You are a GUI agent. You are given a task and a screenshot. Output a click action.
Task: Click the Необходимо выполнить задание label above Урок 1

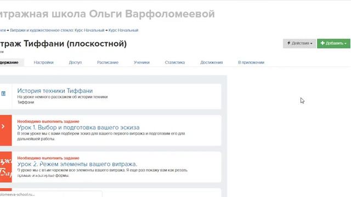click(x=48, y=121)
